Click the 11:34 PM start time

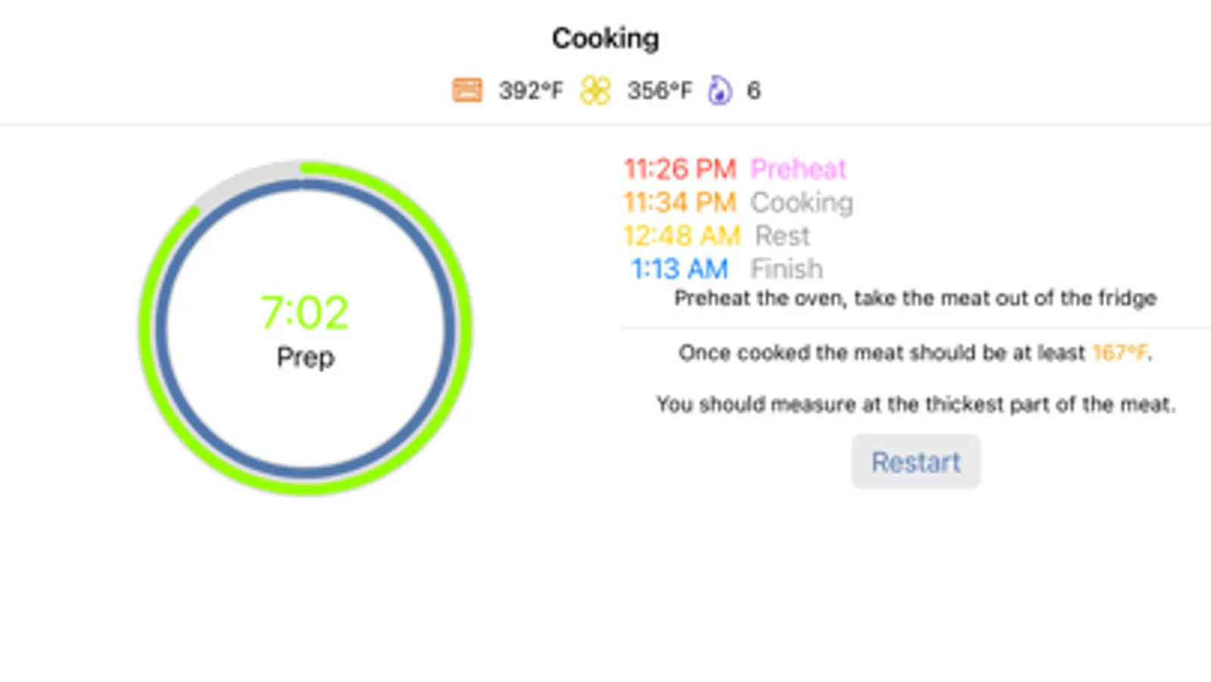(x=679, y=202)
